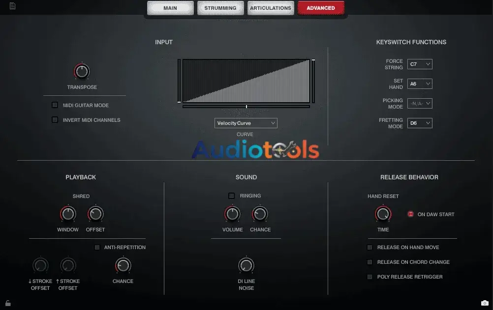Open the PICKING MODE keyswitch dropdown
The image size is (493, 310).
420,103
